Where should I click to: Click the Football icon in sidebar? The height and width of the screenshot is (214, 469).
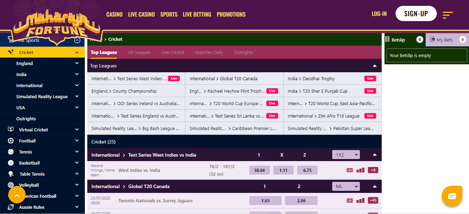click(11, 141)
